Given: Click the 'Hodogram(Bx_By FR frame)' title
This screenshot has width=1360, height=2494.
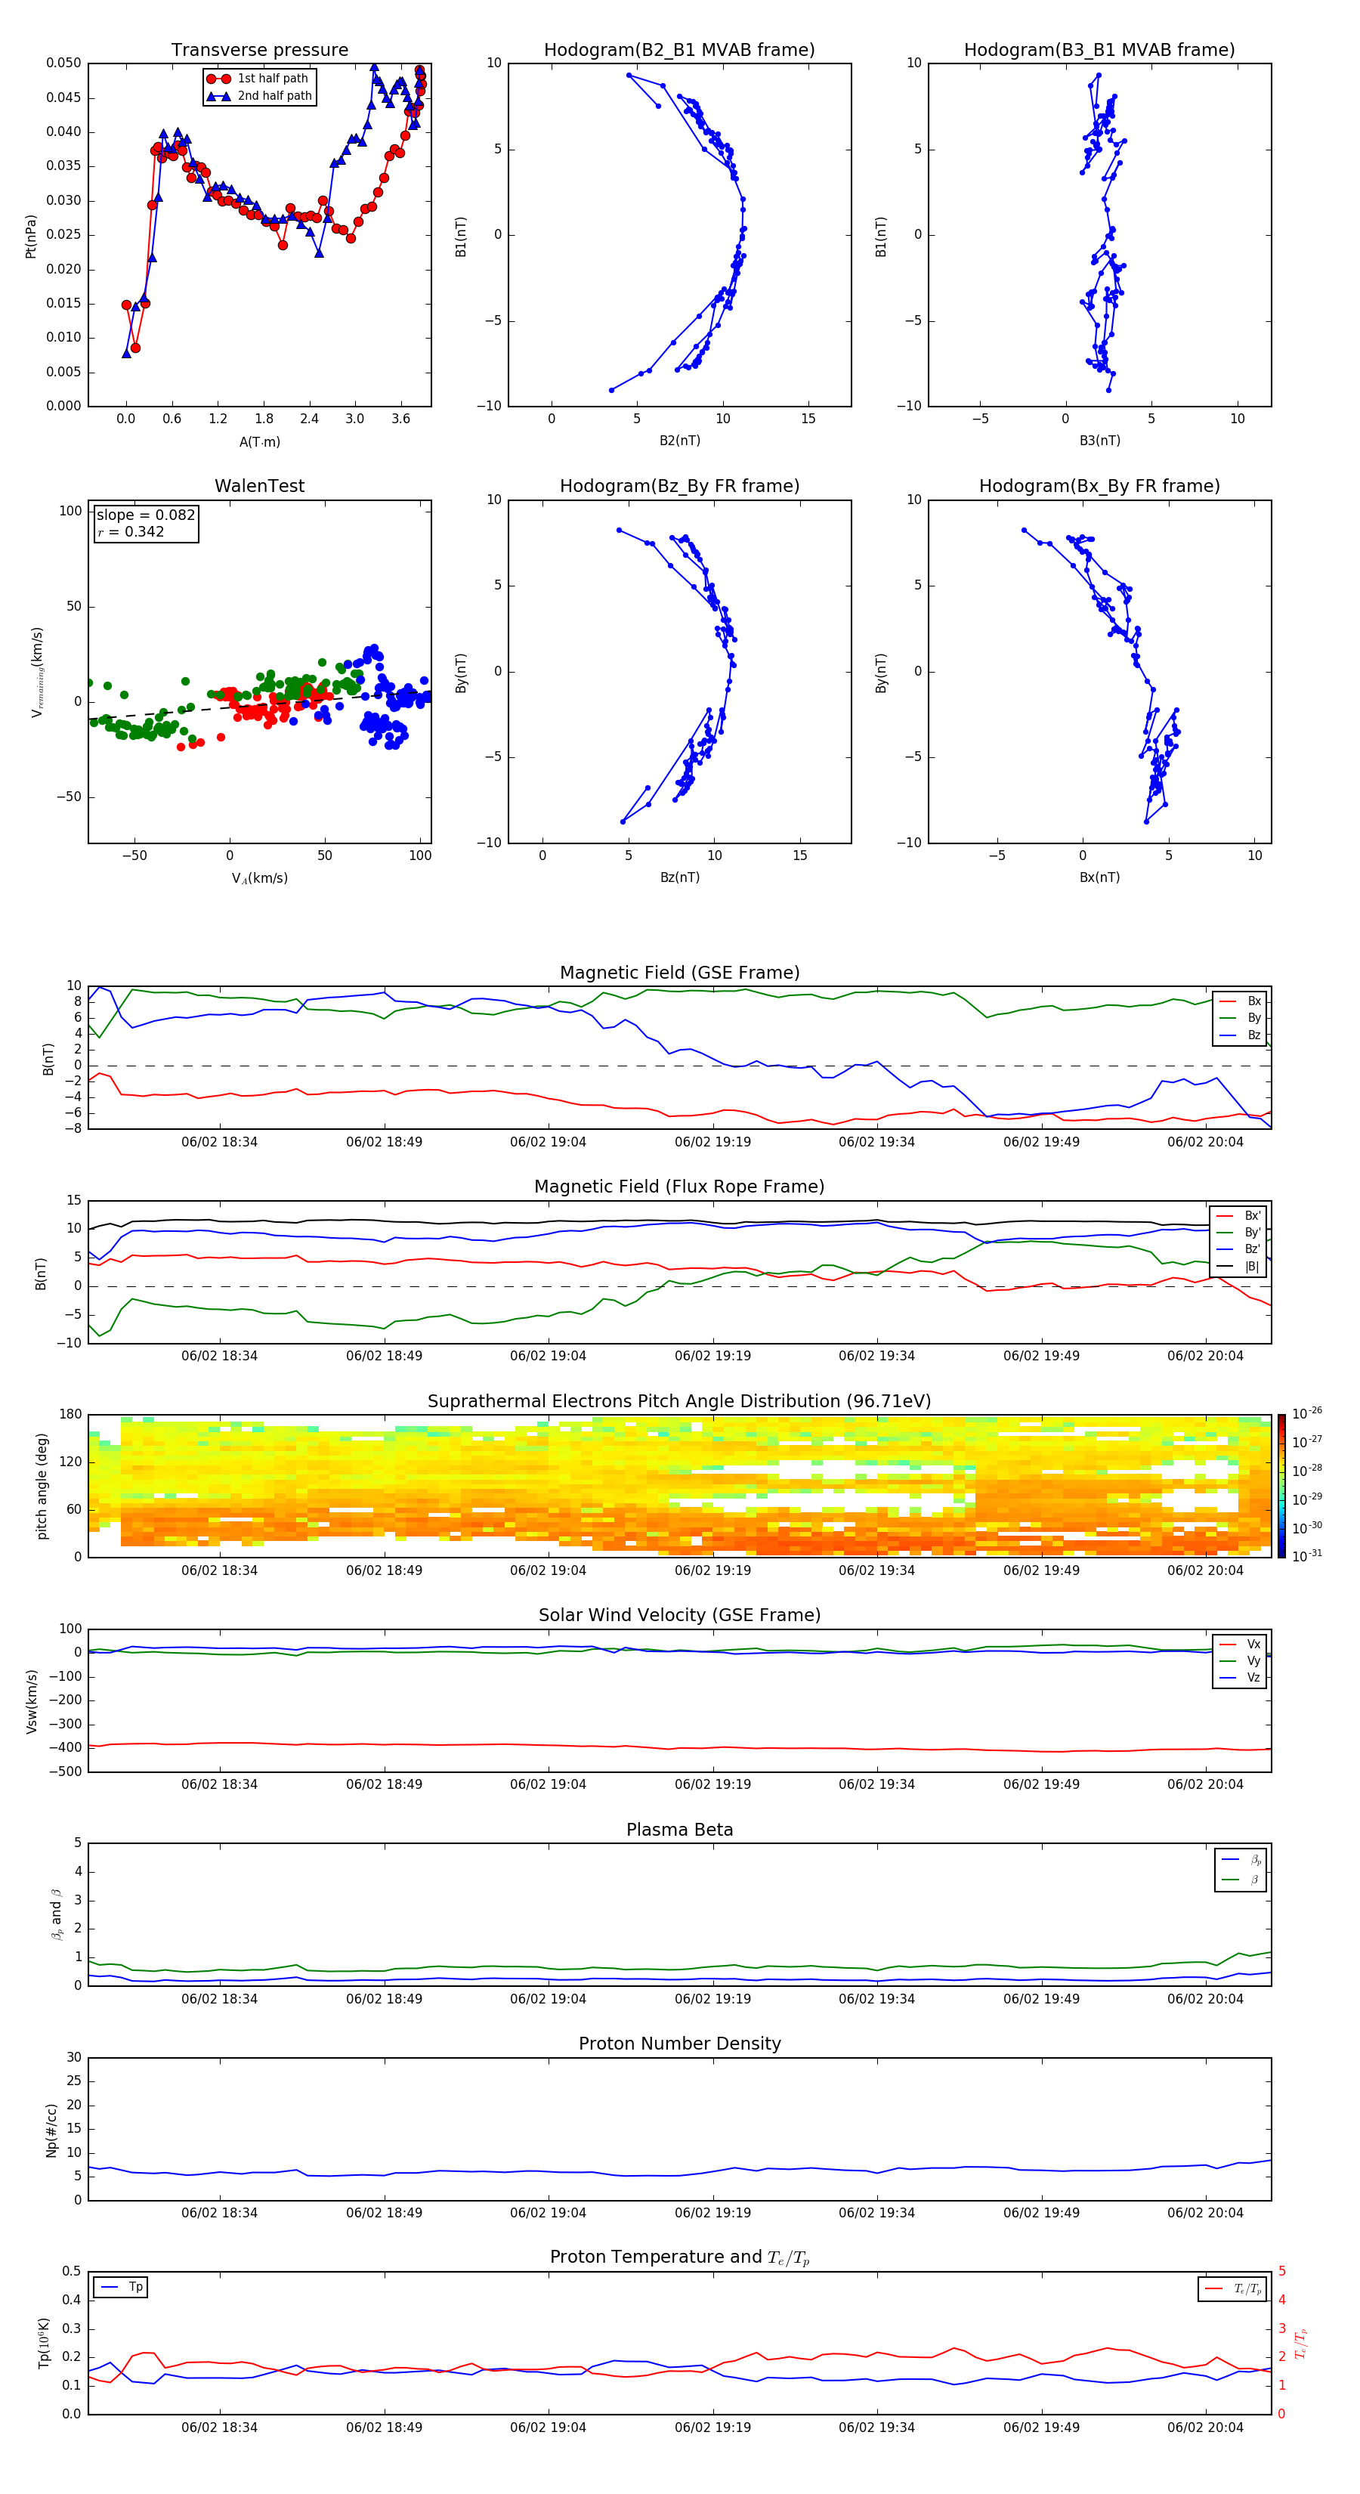Looking at the screenshot, I should pyautogui.click(x=1099, y=486).
